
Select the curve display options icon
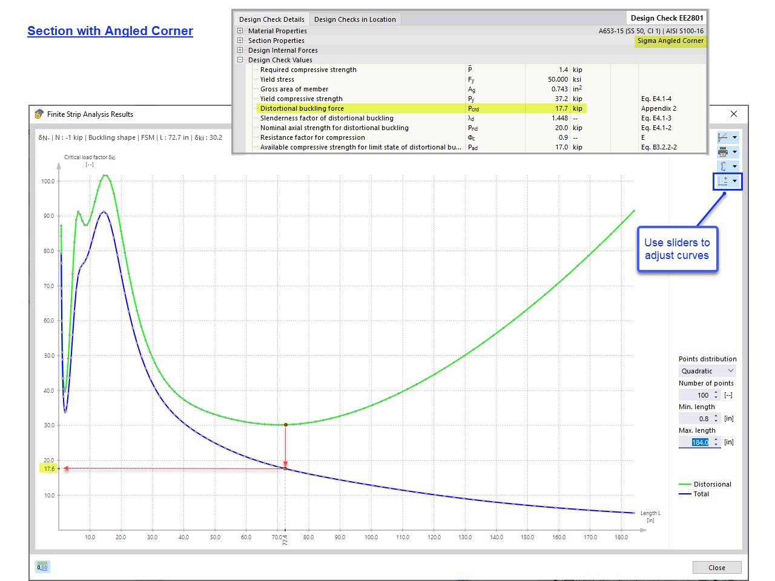(722, 137)
